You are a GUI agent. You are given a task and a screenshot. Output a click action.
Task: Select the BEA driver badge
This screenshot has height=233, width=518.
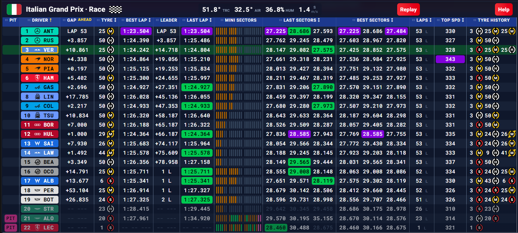[39, 162]
